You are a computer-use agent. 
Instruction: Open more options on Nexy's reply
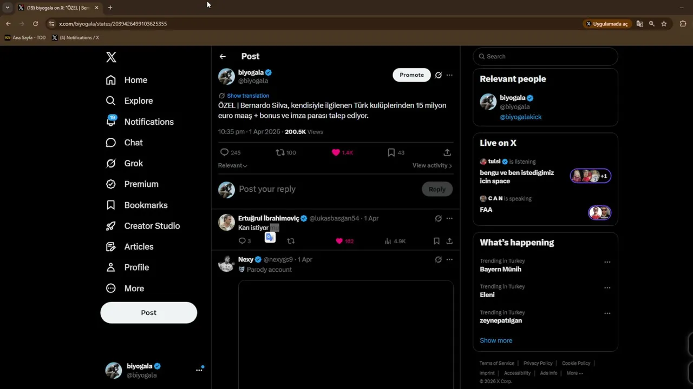(x=449, y=259)
